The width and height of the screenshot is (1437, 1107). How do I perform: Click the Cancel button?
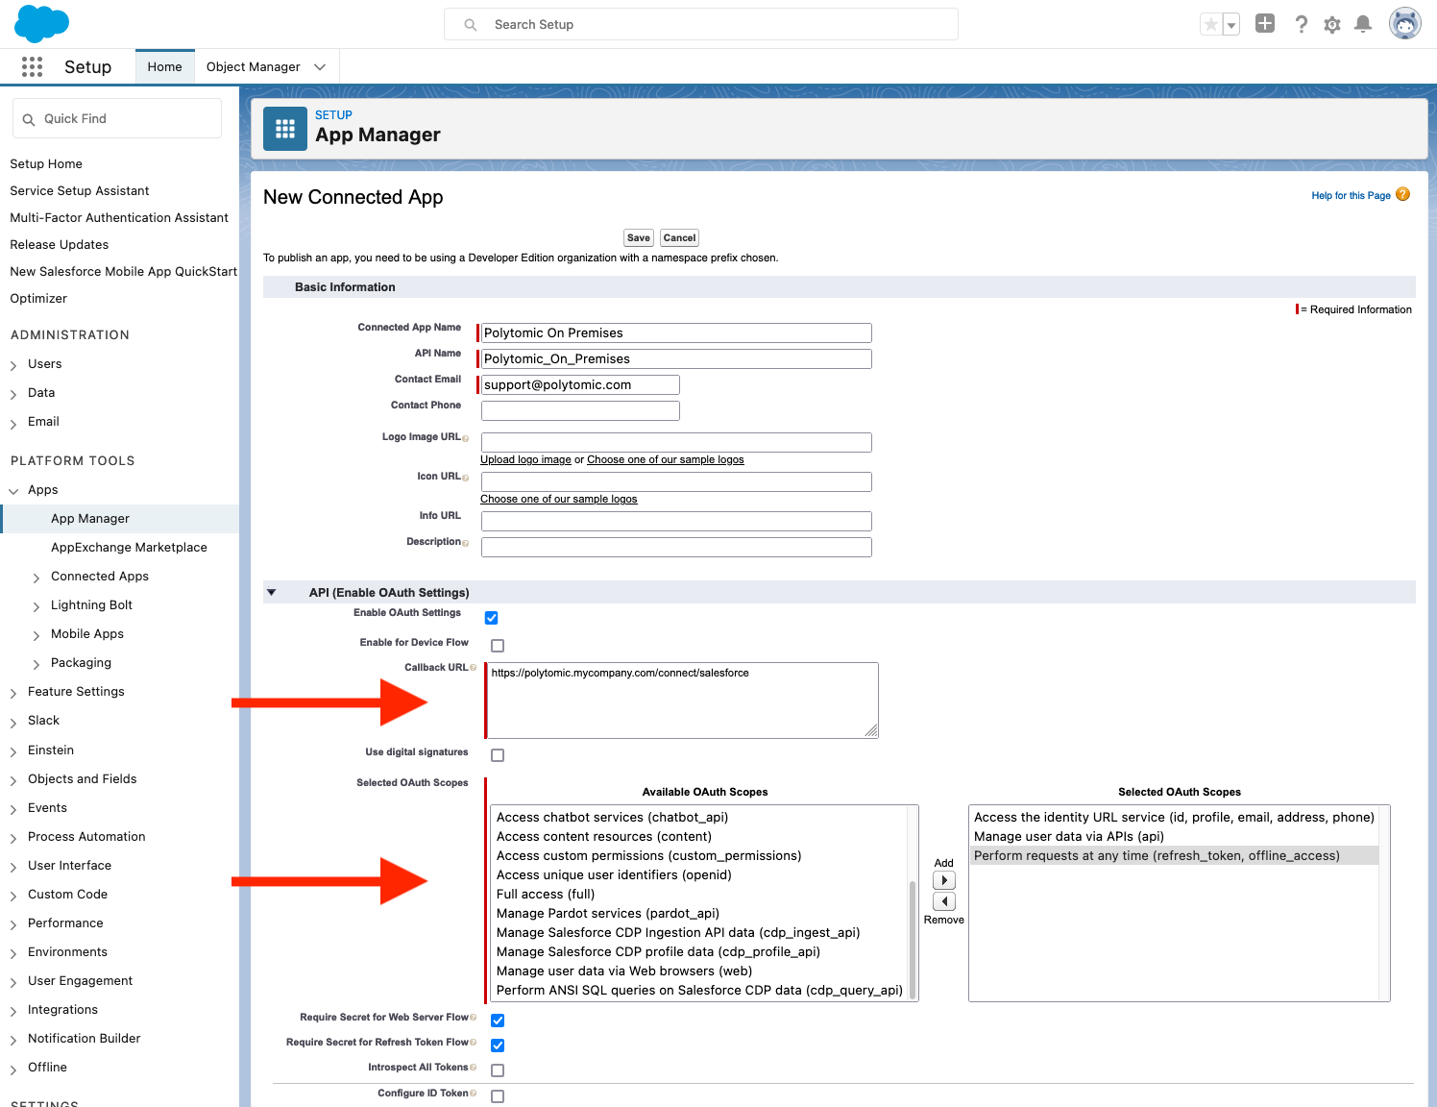[x=679, y=238]
